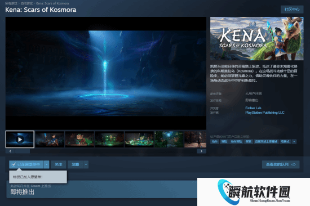The height and width of the screenshot is (206, 310).
Task: Open the Ember Lab developer link
Action: [x=253, y=108]
